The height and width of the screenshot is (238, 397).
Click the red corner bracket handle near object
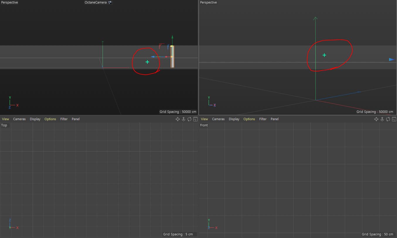point(161,46)
